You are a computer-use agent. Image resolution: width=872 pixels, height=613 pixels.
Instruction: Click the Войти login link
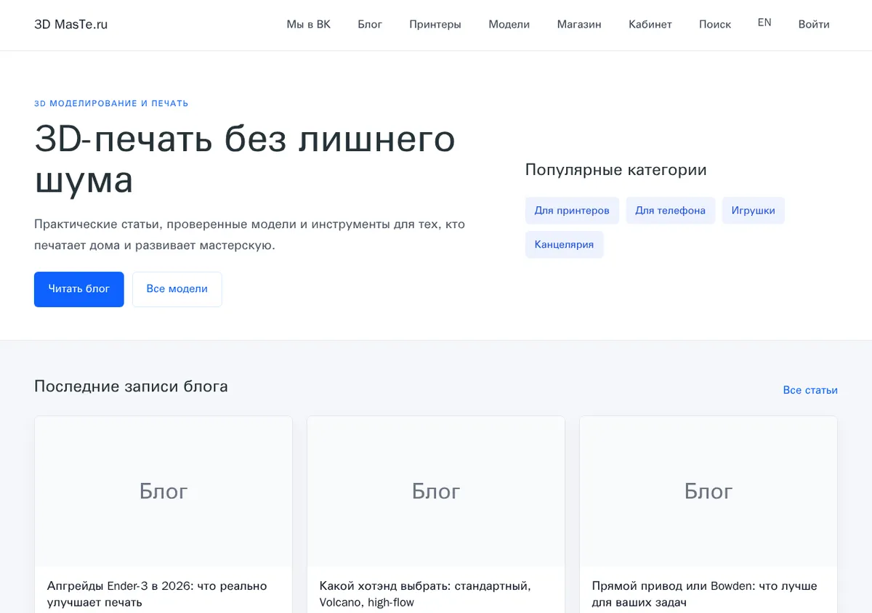[814, 25]
